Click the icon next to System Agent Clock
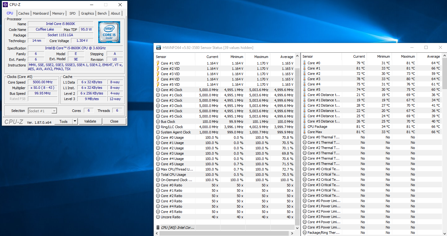Viewport: 447px width, 236px height. coord(158,132)
